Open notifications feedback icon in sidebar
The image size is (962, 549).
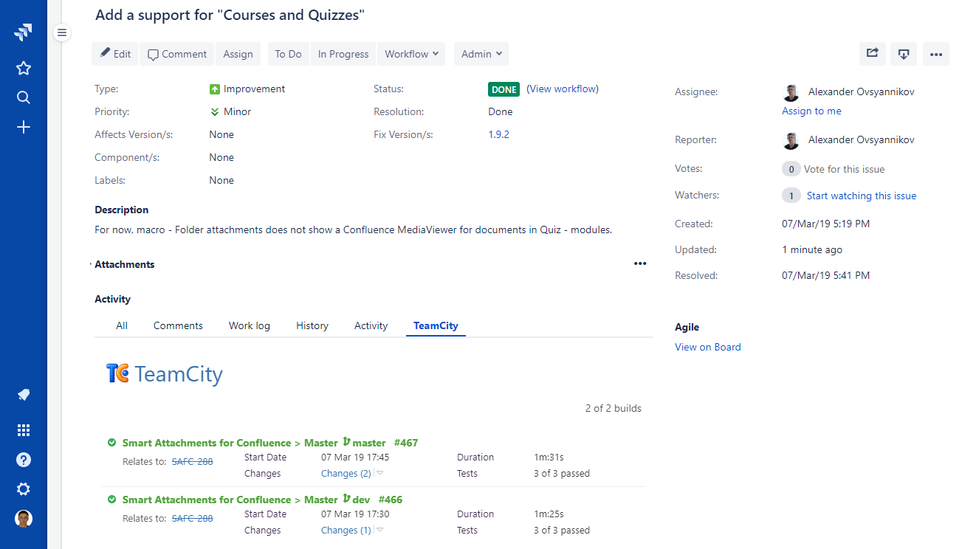pyautogui.click(x=24, y=395)
